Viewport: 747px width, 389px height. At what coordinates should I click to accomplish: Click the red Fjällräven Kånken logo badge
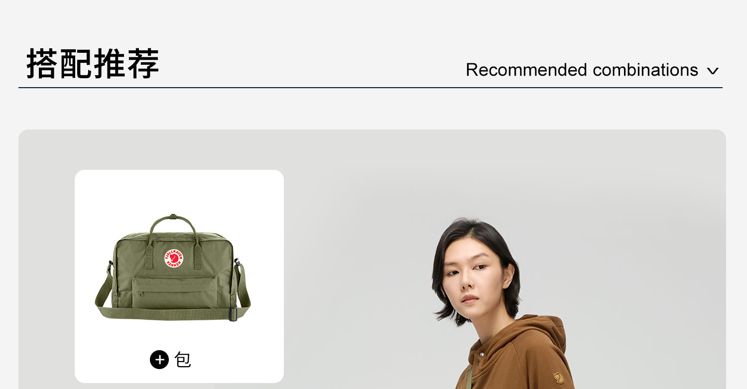pyautogui.click(x=174, y=258)
